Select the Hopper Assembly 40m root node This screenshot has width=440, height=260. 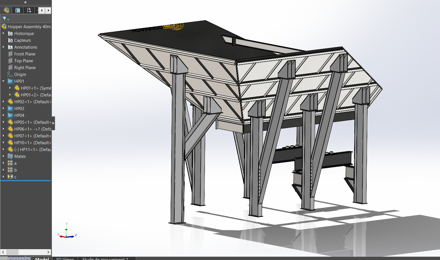click(x=26, y=26)
